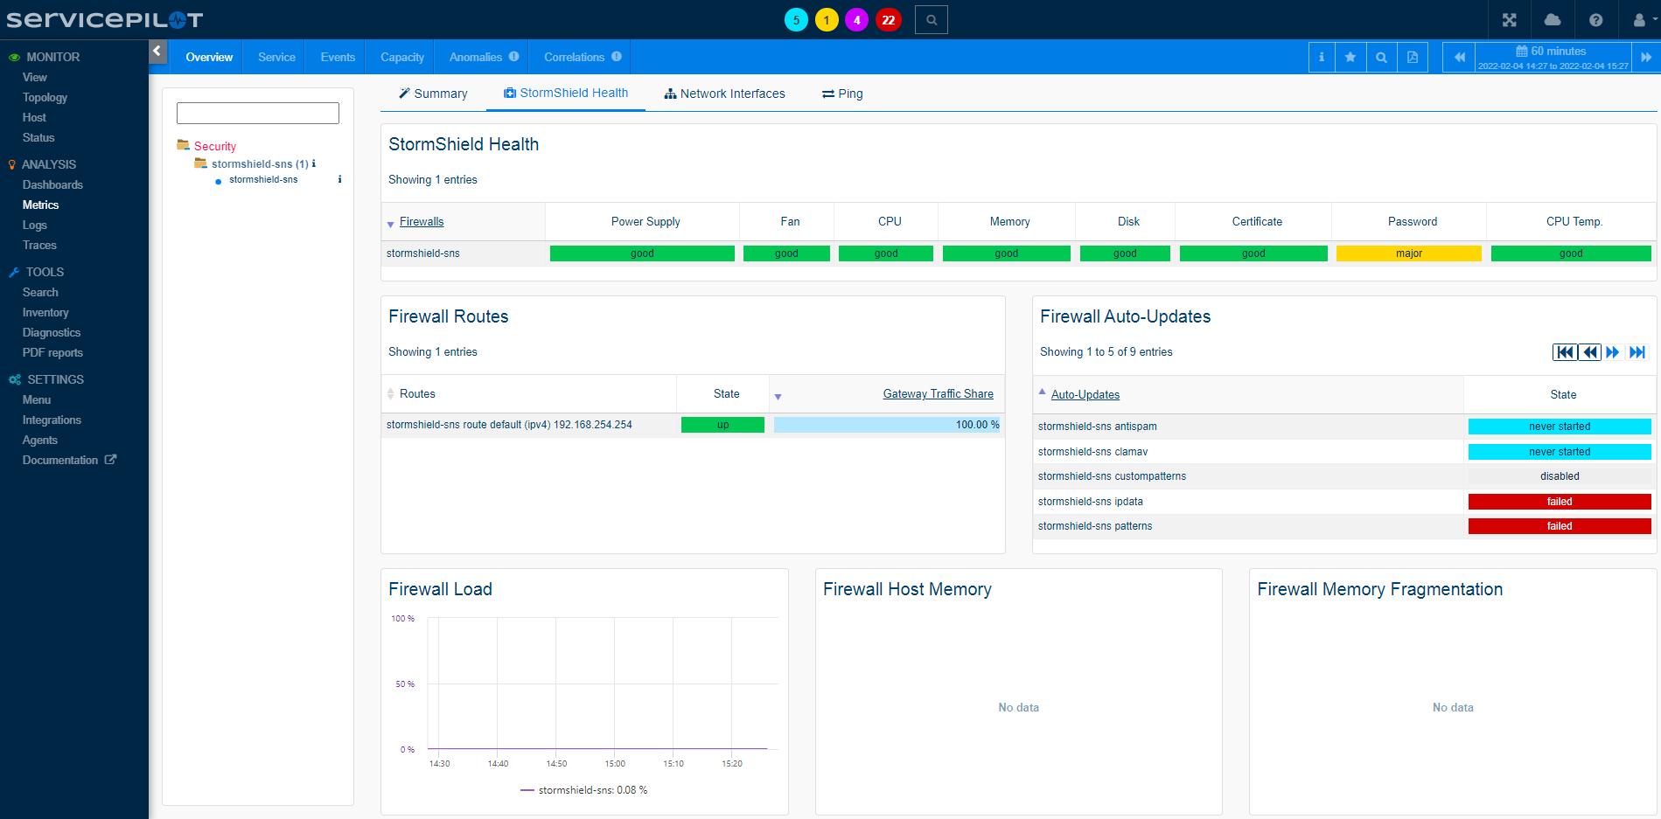Click the star favorite icon in toolbar

[x=1350, y=58]
